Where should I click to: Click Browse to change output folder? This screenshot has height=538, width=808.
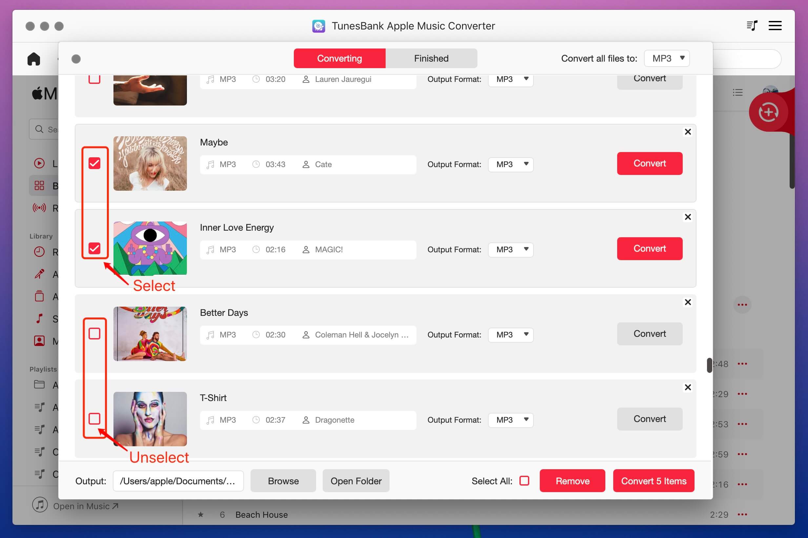282,481
